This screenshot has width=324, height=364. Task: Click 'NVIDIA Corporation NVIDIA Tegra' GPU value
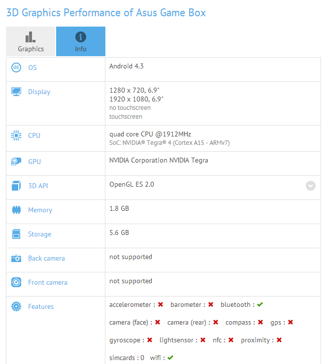pyautogui.click(x=159, y=160)
